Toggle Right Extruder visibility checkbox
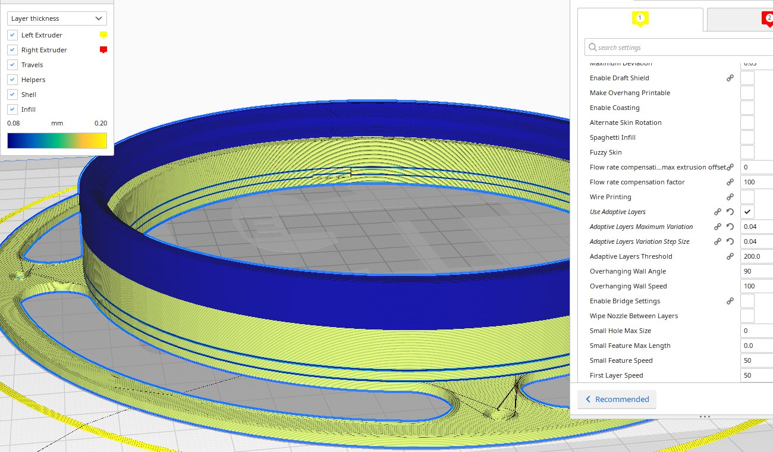 pos(12,50)
